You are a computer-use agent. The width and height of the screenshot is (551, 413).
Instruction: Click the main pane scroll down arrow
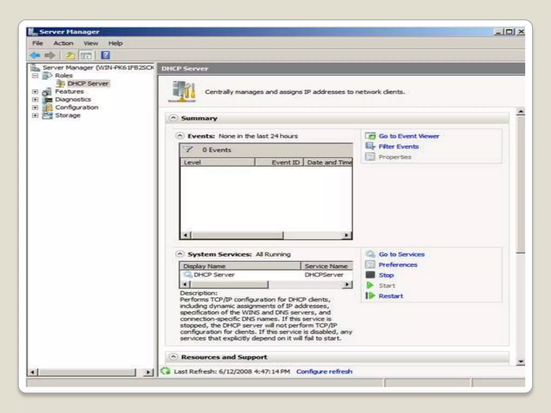point(521,362)
